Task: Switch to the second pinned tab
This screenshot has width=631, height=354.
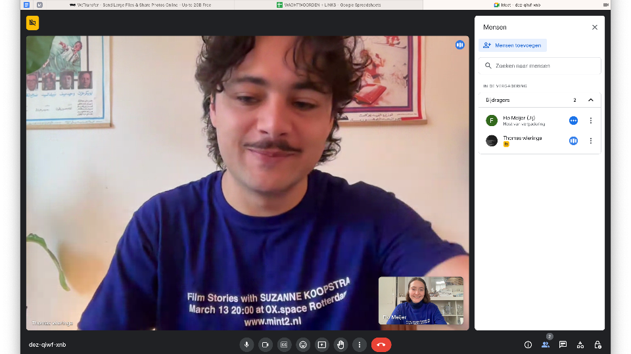Action: point(39,5)
